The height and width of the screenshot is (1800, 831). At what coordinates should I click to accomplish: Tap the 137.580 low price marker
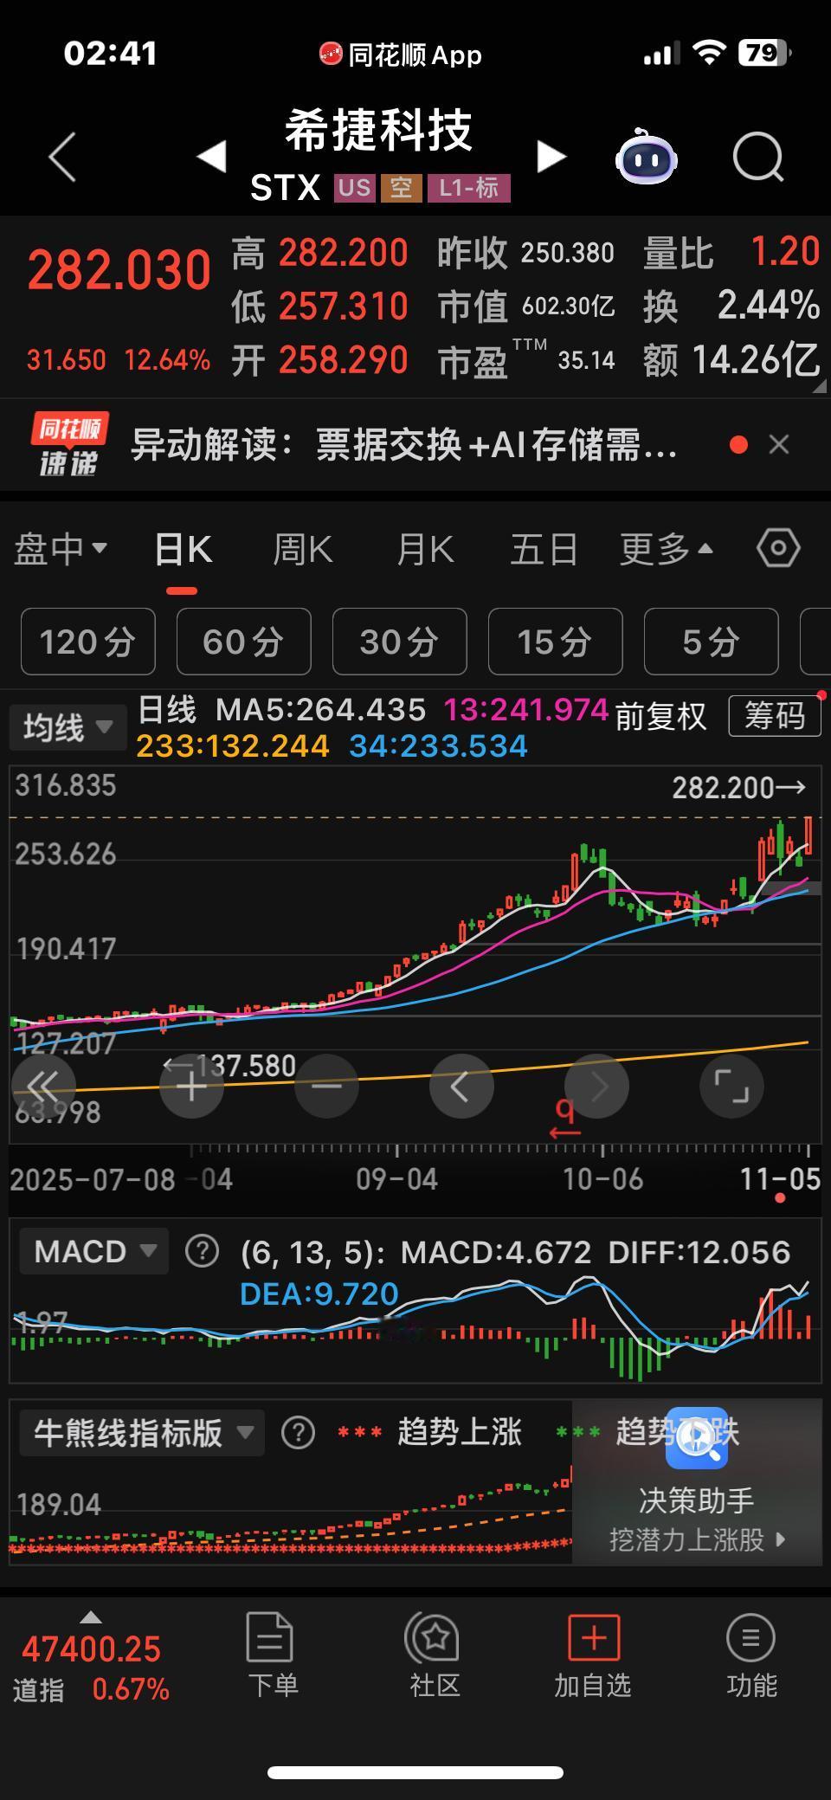coord(230,1065)
